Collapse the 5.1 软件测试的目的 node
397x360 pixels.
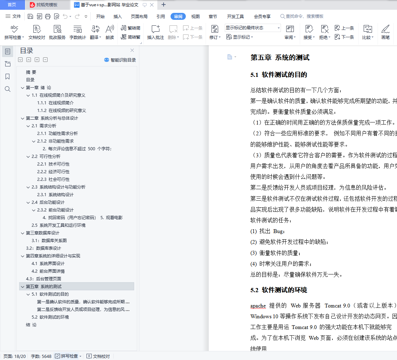pyautogui.click(x=28, y=294)
